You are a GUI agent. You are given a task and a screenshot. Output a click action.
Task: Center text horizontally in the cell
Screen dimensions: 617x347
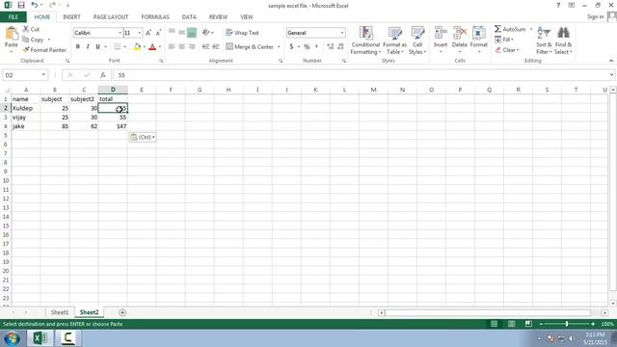point(182,47)
